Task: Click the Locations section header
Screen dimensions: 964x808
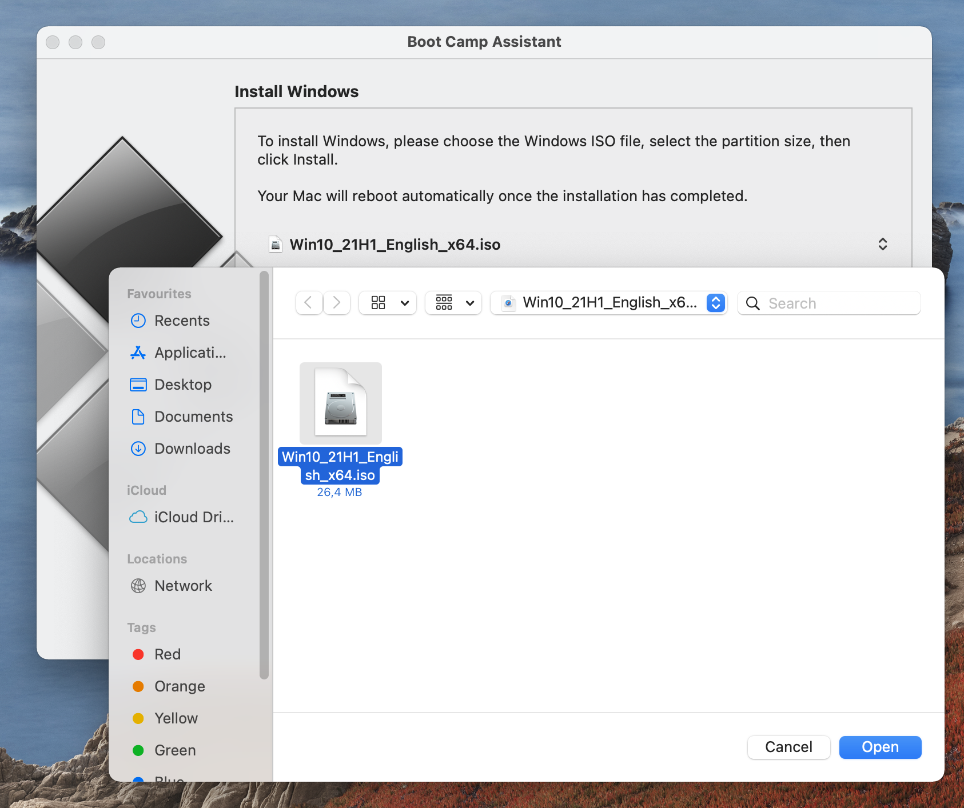Action: [157, 559]
